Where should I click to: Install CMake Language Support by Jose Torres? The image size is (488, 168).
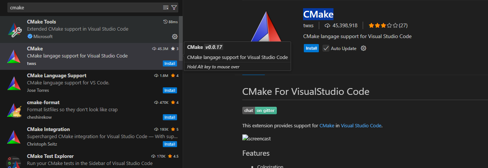coord(170,90)
